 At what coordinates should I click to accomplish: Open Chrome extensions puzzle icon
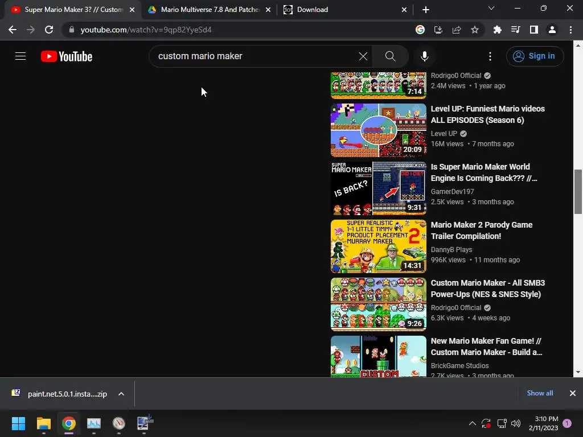[498, 30]
